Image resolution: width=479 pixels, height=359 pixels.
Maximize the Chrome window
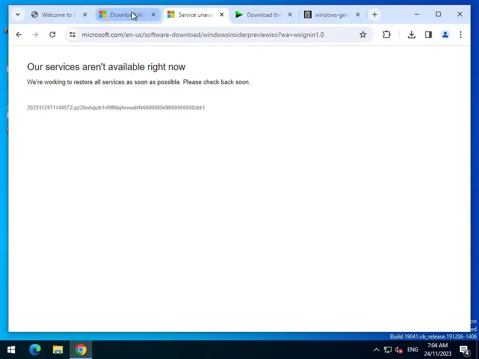click(438, 14)
